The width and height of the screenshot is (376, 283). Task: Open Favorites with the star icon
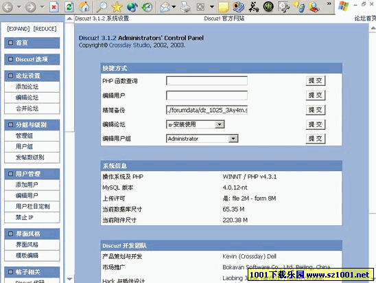tap(117, 7)
